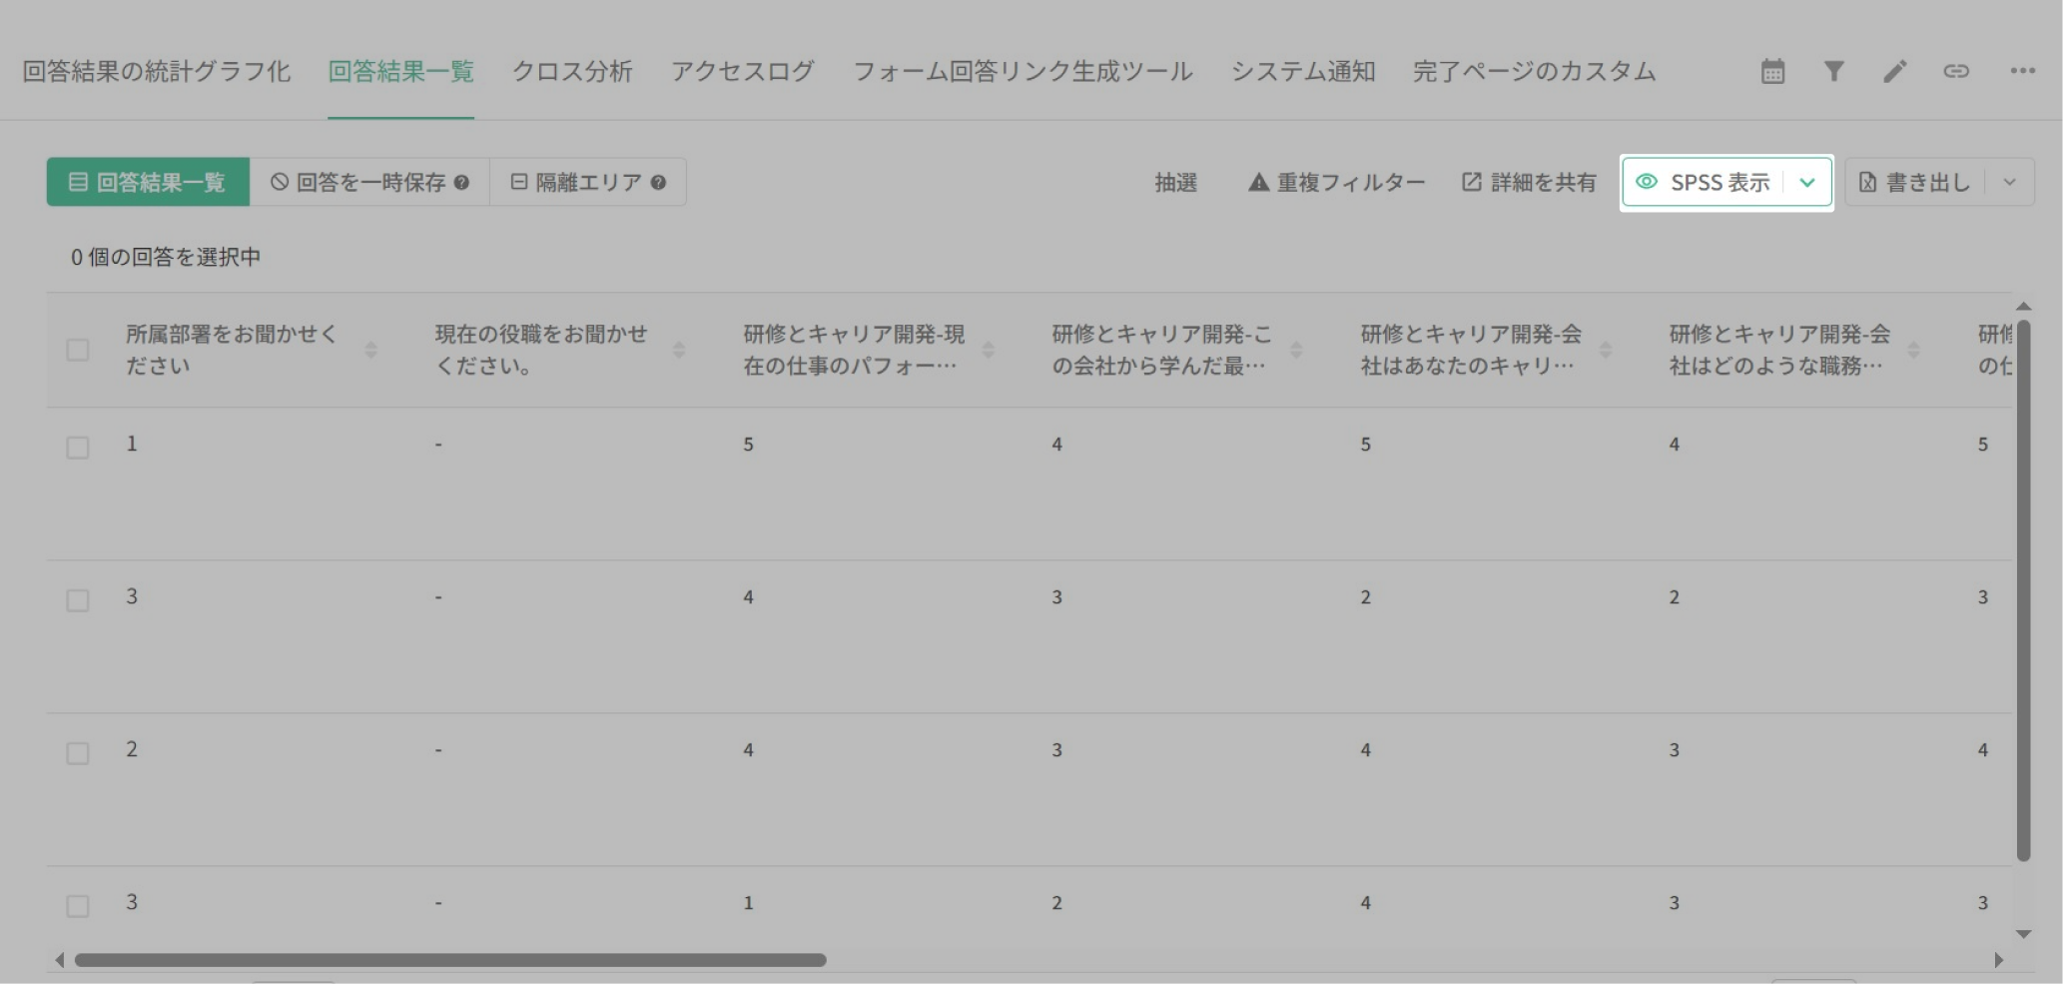Click the pencil edit icon

(x=1894, y=71)
